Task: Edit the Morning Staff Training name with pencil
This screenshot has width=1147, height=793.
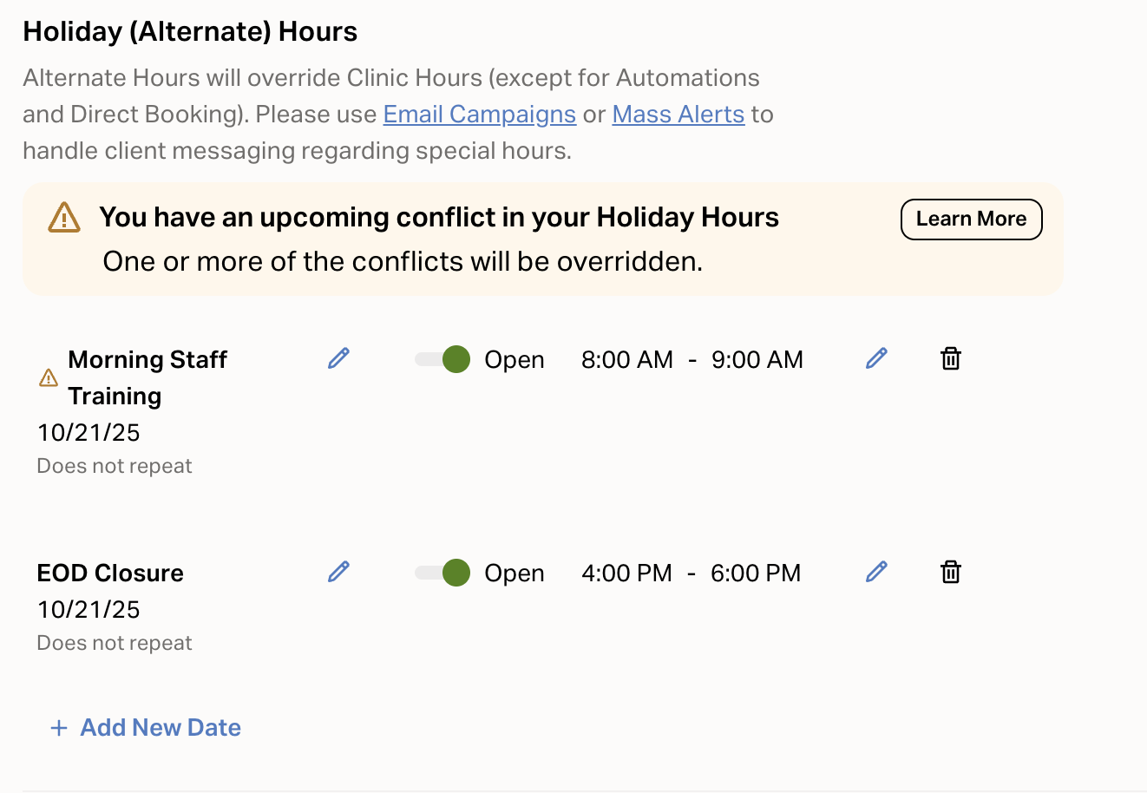Action: point(338,358)
